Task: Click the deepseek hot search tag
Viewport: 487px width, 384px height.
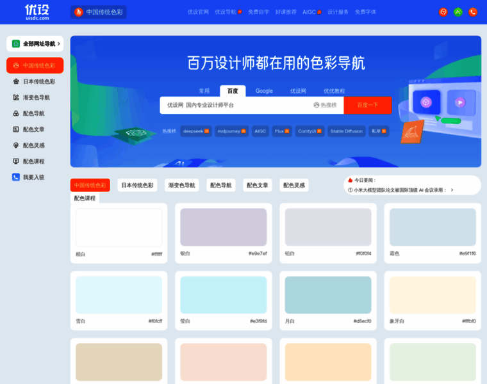Action: click(196, 131)
